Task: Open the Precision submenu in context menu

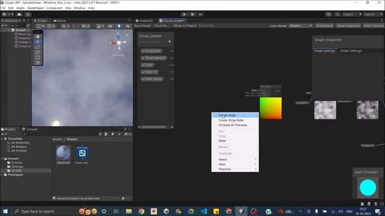Action: [x=235, y=169]
